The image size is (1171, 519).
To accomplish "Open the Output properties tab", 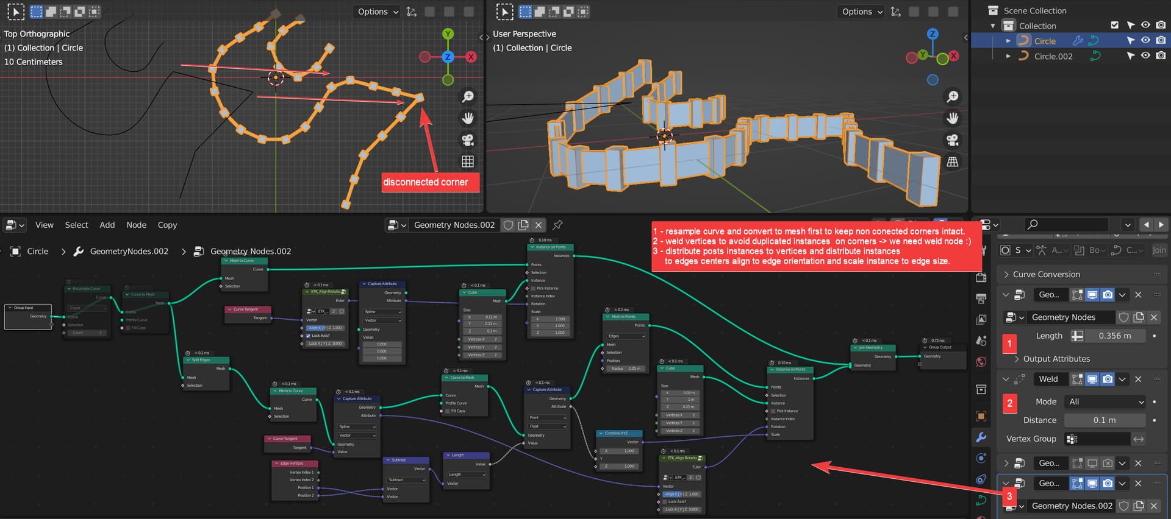I will [981, 298].
